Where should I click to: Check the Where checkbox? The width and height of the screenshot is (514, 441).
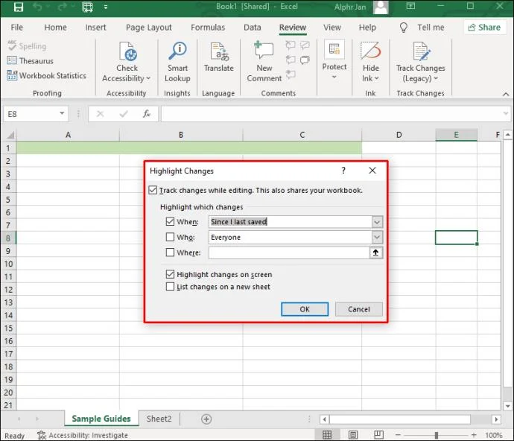[x=170, y=252]
